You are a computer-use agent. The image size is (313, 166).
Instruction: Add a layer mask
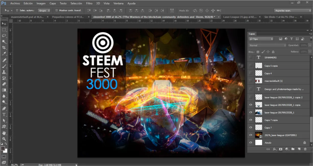click(281, 149)
